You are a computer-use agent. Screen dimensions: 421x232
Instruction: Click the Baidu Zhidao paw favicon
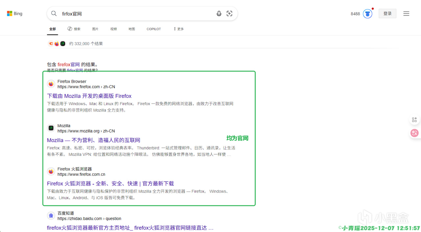pyautogui.click(x=51, y=216)
